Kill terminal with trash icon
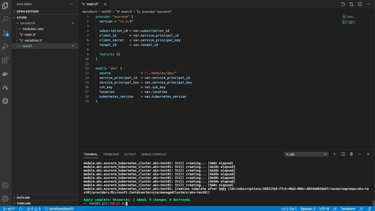375x211 pixels. (x=351, y=154)
